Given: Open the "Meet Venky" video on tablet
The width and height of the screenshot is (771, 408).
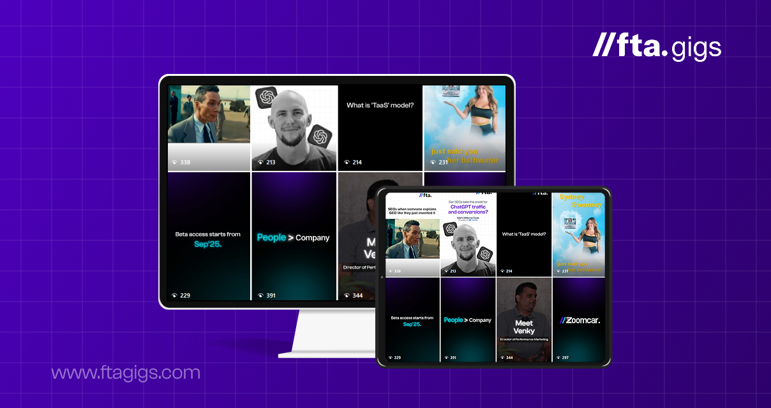Looking at the screenshot, I should point(524,320).
